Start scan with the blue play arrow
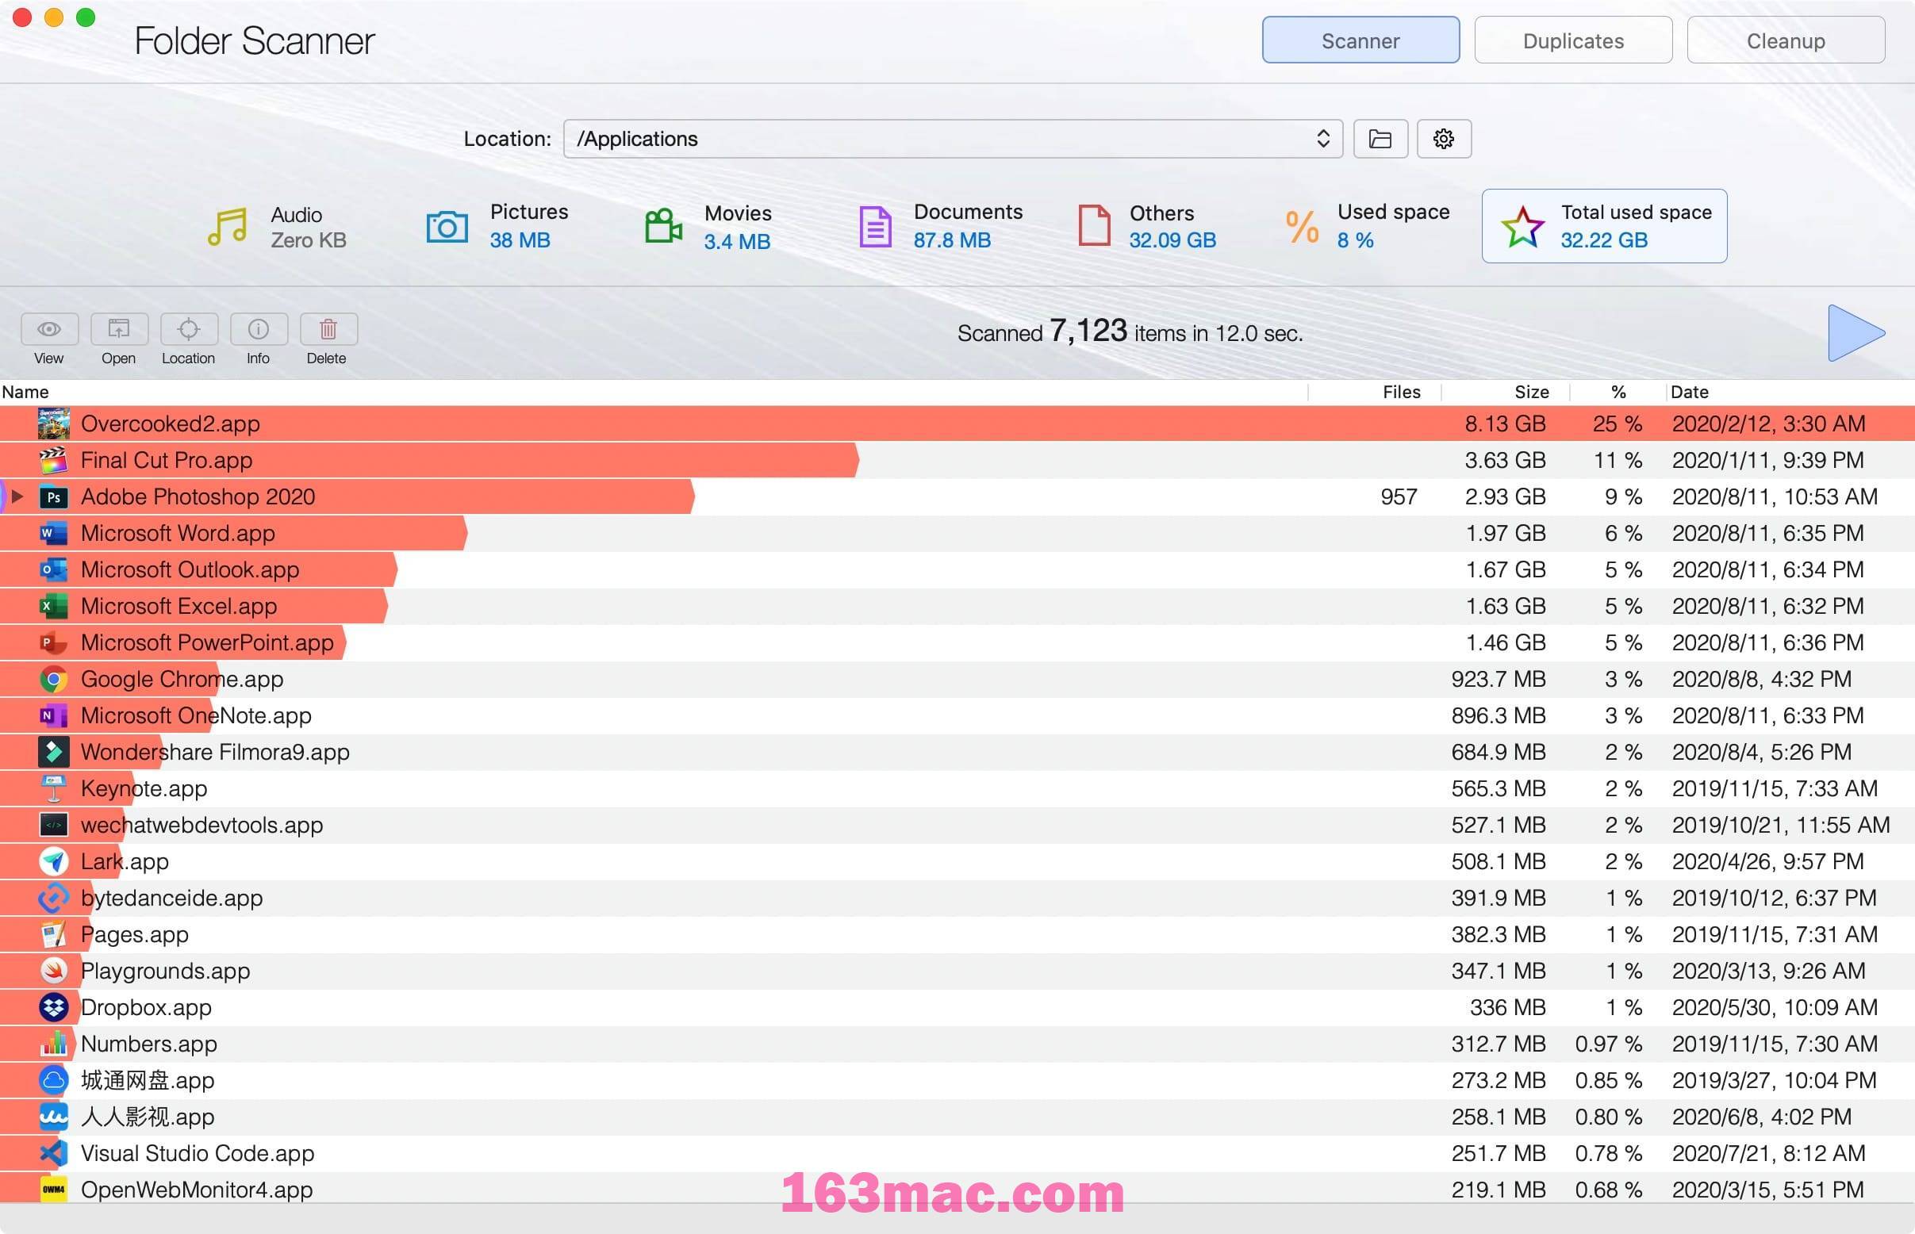This screenshot has height=1234, width=1915. (x=1856, y=332)
